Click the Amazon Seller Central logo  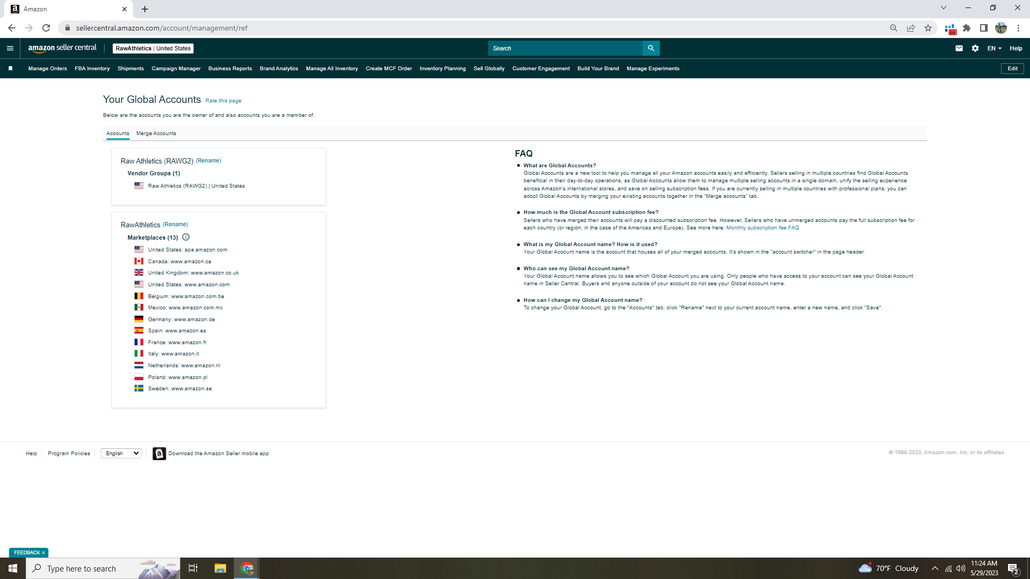tap(62, 48)
